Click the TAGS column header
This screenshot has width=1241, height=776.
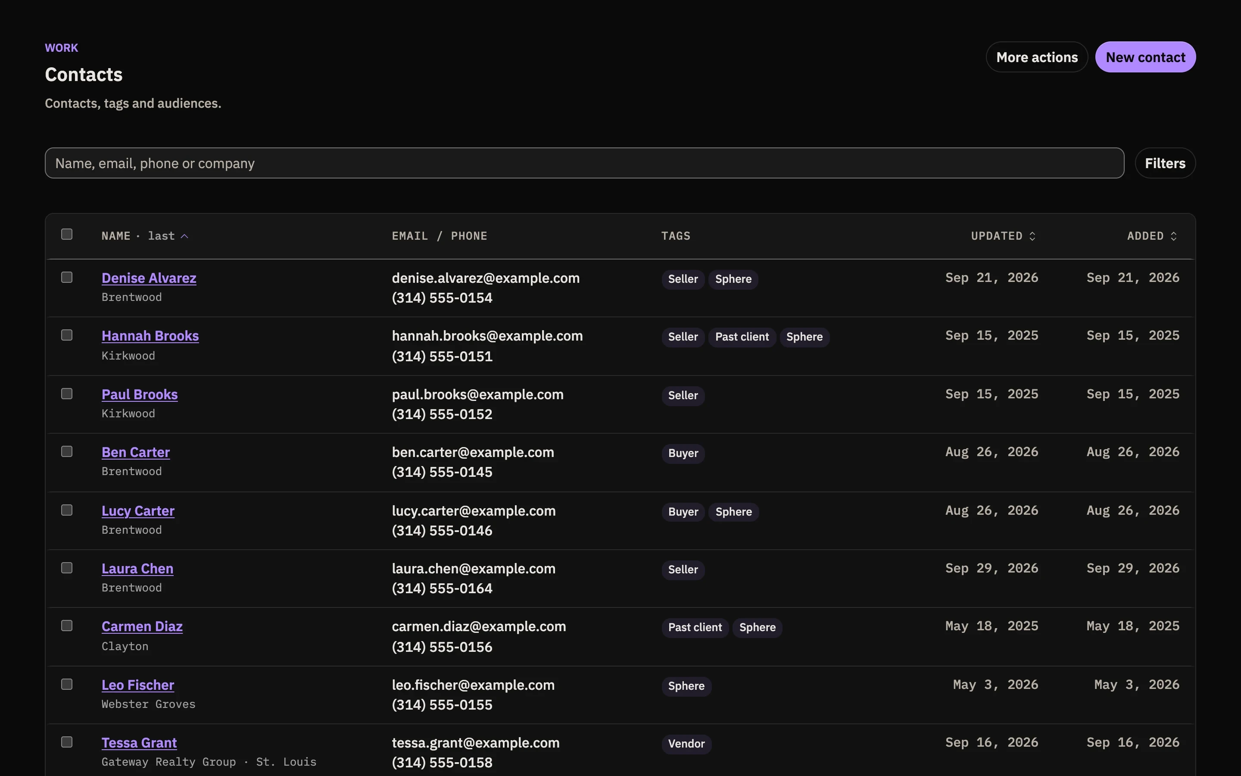click(x=676, y=236)
